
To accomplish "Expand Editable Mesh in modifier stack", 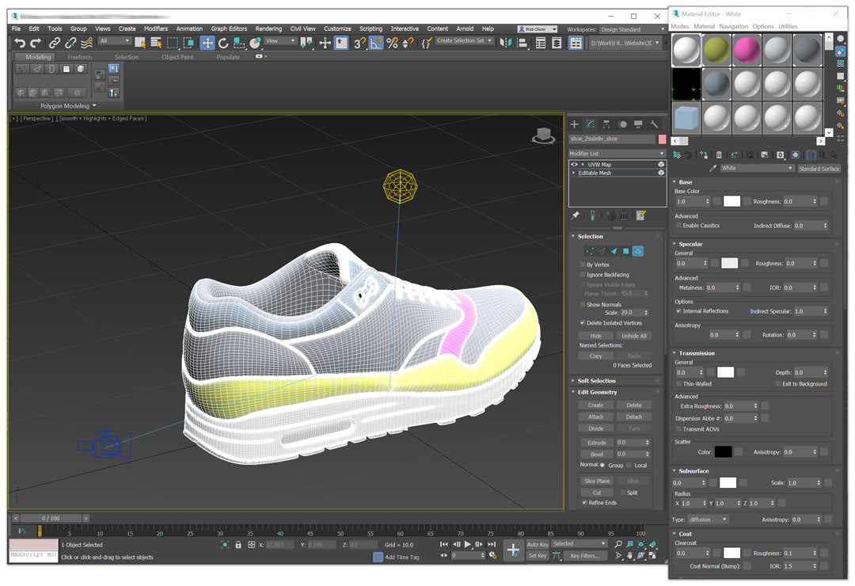I will click(x=574, y=173).
